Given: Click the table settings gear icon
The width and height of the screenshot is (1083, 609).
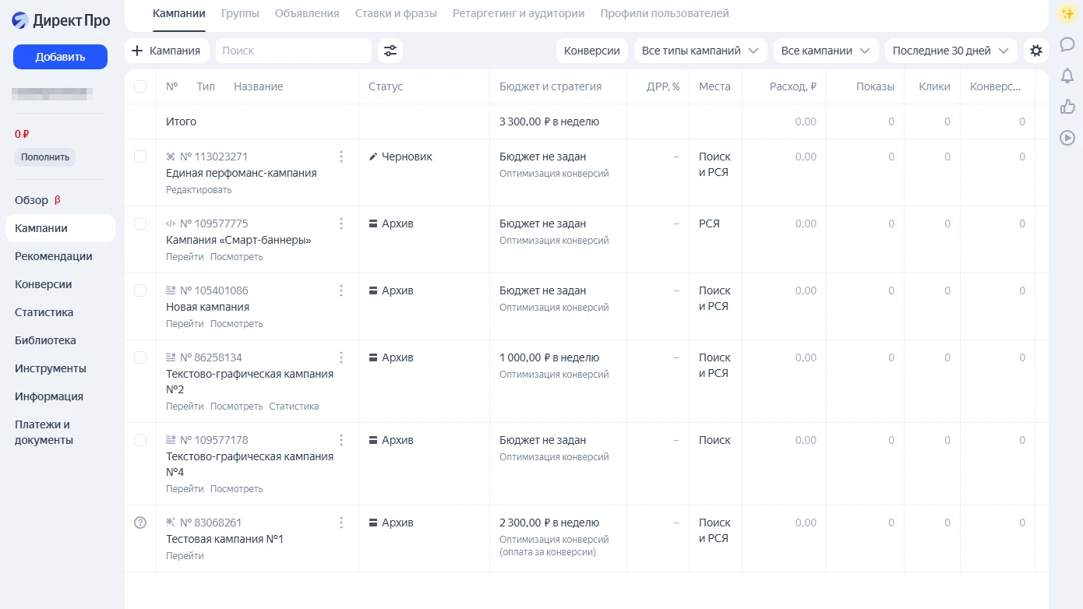Looking at the screenshot, I should pyautogui.click(x=1035, y=51).
